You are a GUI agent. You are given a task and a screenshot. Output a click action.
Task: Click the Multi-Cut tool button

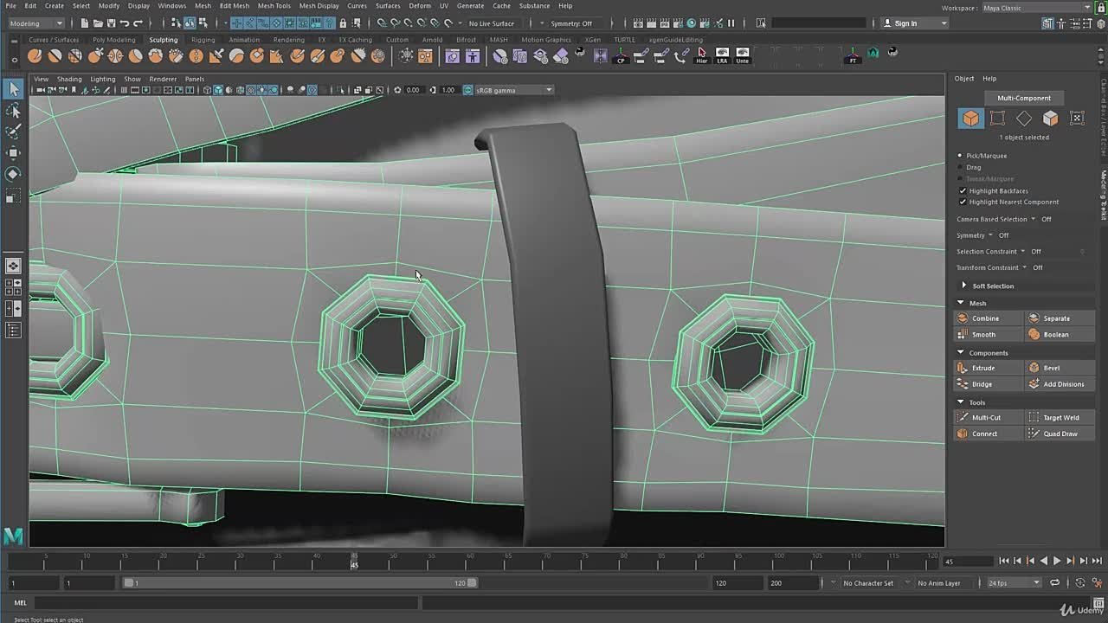pyautogui.click(x=985, y=417)
